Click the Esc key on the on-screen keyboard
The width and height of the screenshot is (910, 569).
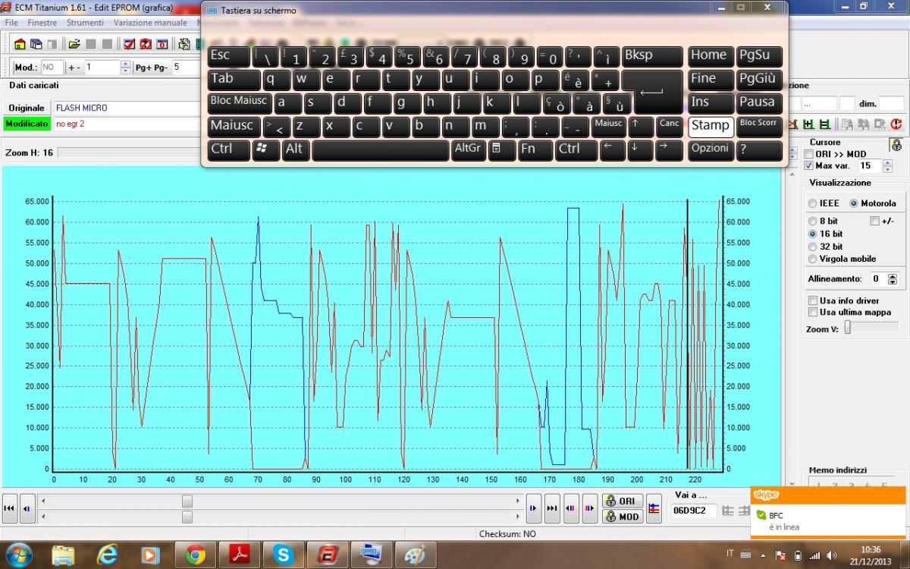coord(228,56)
